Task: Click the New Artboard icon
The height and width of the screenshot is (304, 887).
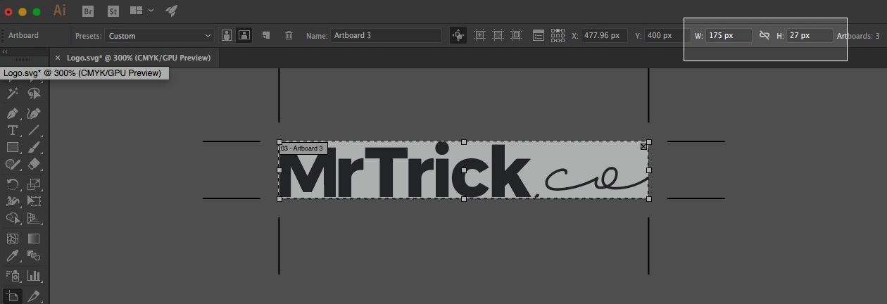Action: 266,35
